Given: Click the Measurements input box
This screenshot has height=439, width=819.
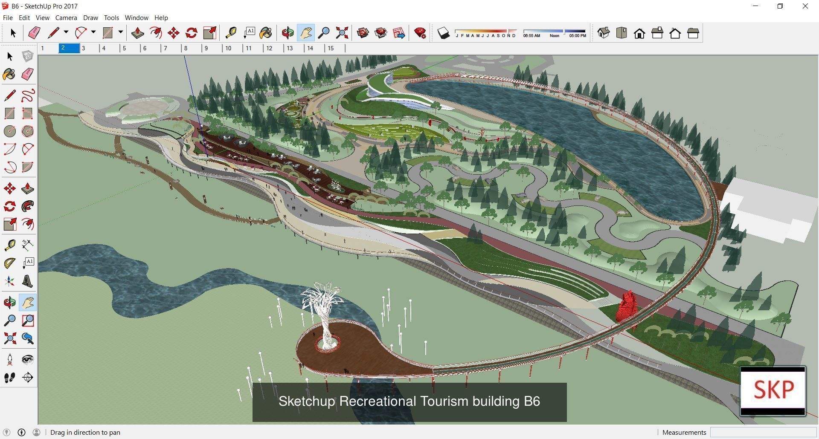Looking at the screenshot, I should tap(763, 432).
